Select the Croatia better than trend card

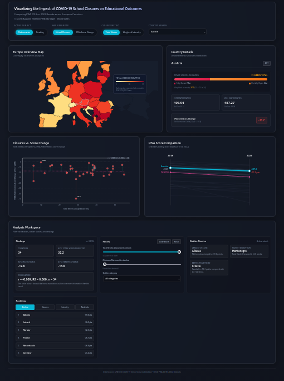tap(209, 268)
